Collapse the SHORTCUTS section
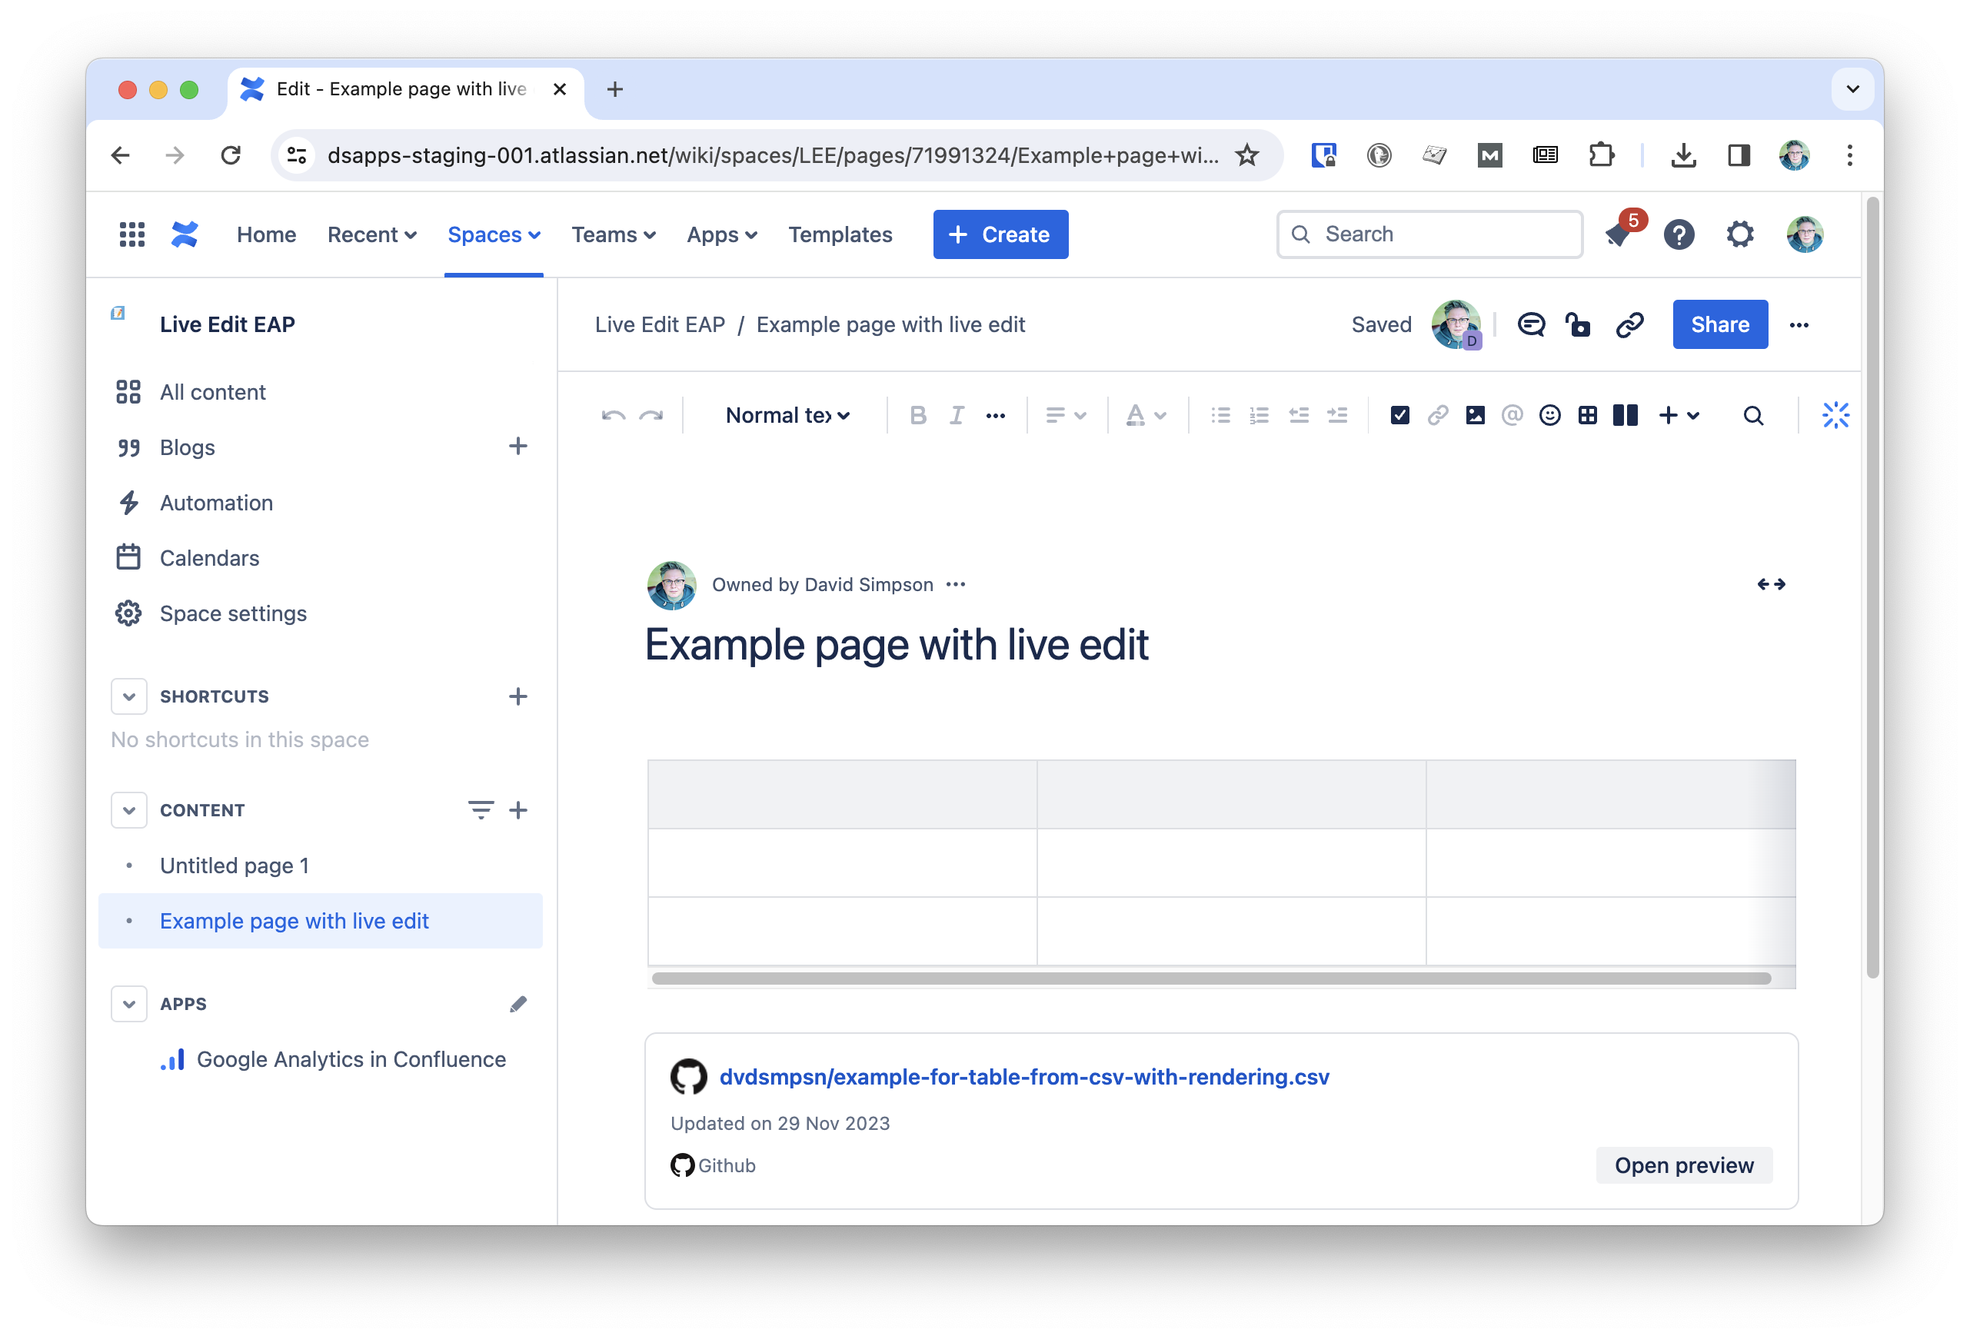The height and width of the screenshot is (1339, 1970). pyautogui.click(x=129, y=696)
